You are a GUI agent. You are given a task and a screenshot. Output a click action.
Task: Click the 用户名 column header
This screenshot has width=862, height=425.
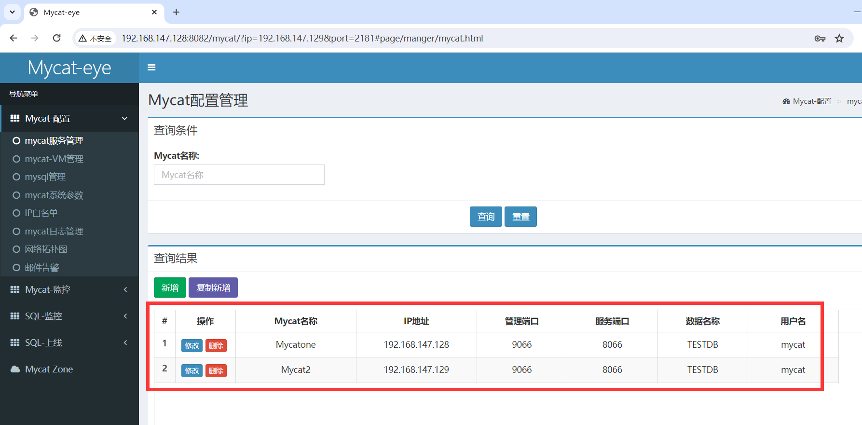point(793,321)
